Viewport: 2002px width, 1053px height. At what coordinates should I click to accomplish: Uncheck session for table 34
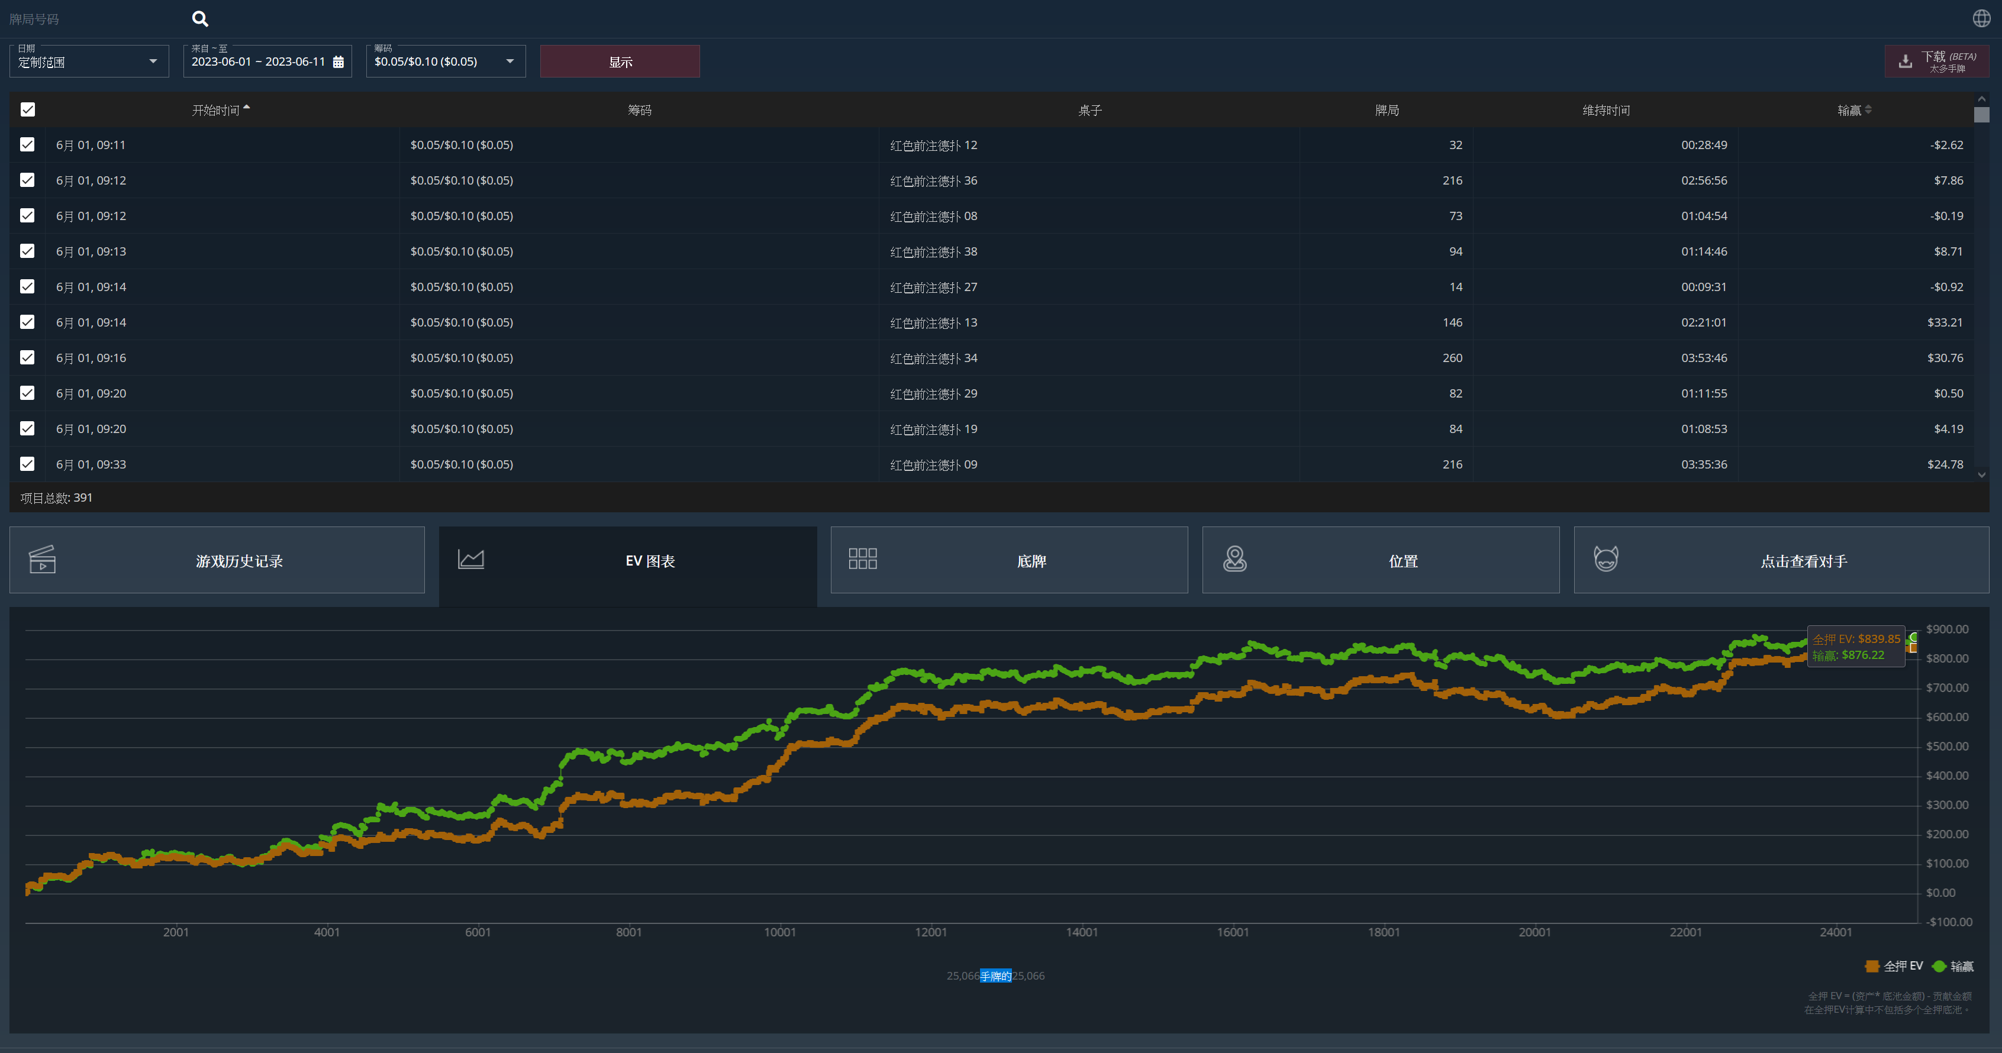[27, 357]
